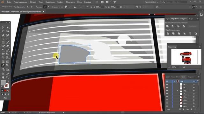Select the Scale tool

click(x=8, y=50)
